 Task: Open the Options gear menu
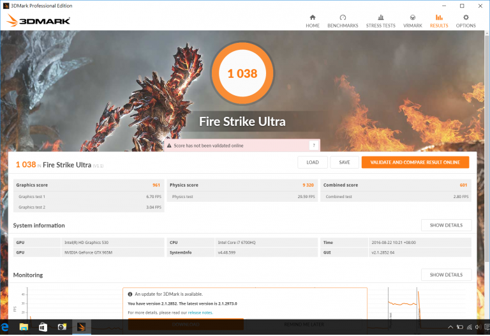click(466, 21)
